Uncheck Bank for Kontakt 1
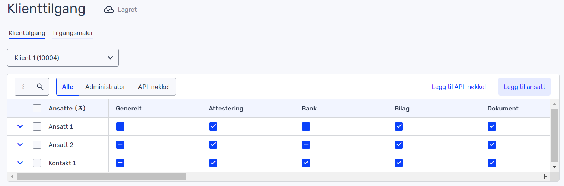Screen dimensions: 564x186 [x=306, y=163]
